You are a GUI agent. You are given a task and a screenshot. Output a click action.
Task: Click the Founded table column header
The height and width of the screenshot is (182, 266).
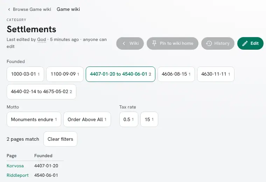click(43, 156)
